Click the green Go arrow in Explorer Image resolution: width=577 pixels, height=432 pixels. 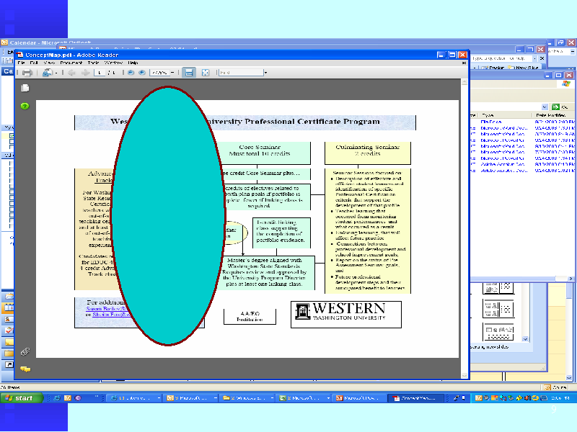555,107
